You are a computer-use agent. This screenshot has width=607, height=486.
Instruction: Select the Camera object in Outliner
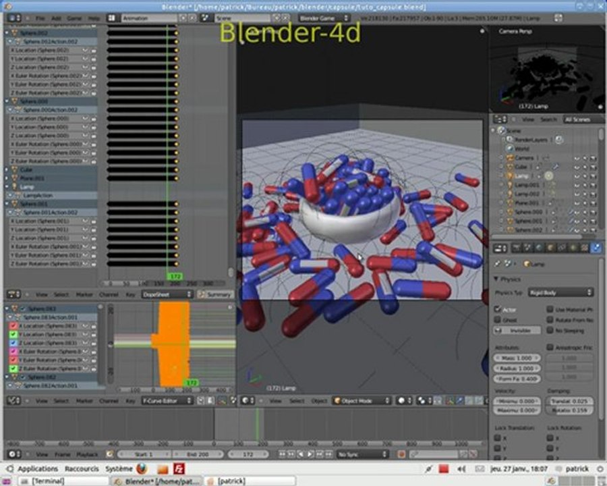click(x=524, y=158)
